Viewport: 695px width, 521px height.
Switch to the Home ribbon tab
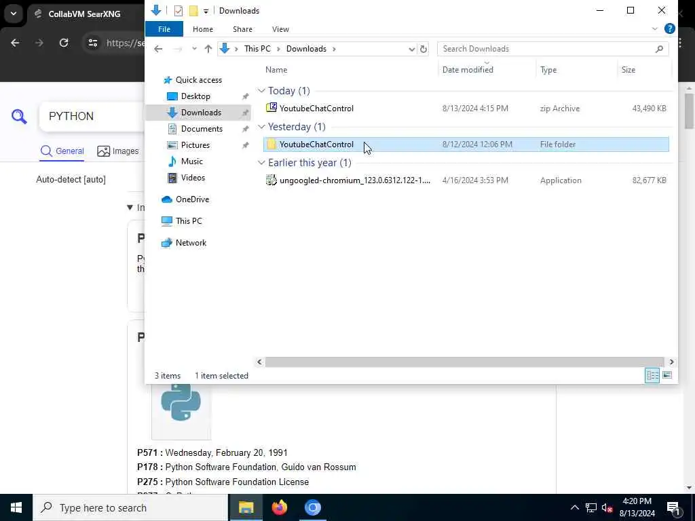tap(202, 29)
